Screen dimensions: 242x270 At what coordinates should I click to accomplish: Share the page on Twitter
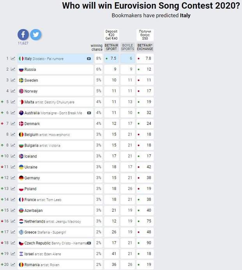(x=36, y=35)
